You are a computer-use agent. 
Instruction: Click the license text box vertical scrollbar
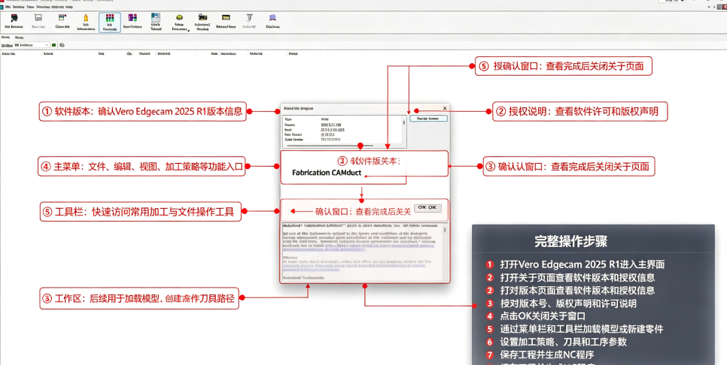pos(446,252)
